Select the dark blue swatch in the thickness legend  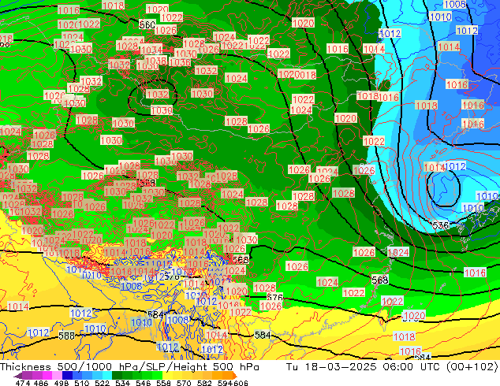coord(67,376)
